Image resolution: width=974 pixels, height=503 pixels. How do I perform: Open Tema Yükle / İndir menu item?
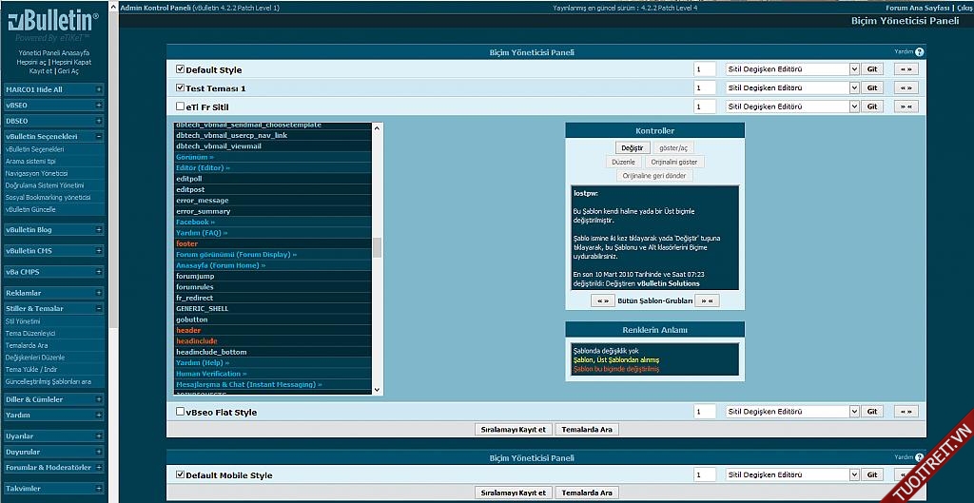(x=31, y=369)
